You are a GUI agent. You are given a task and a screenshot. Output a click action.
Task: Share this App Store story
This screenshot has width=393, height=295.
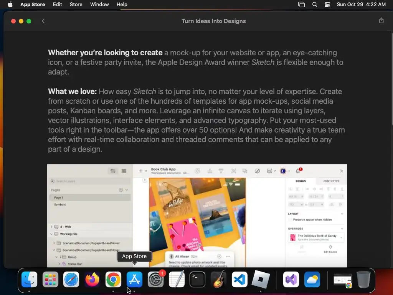pos(381,21)
